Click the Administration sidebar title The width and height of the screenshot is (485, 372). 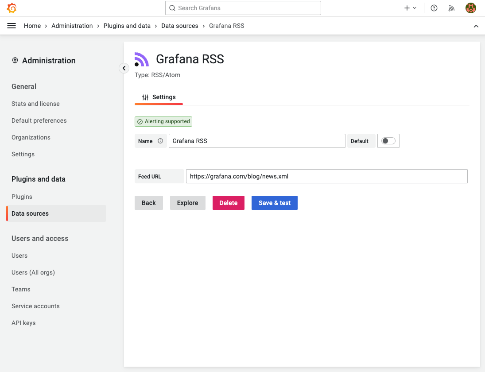49,61
